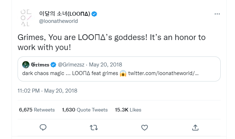The width and height of the screenshot is (235, 139).
Task: Click LOONA's blue verified badge
Action: coord(94,14)
